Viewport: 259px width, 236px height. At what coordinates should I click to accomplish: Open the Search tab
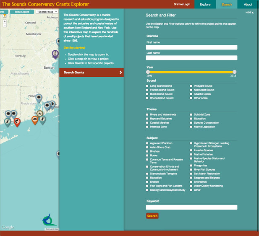pyautogui.click(x=226, y=4)
